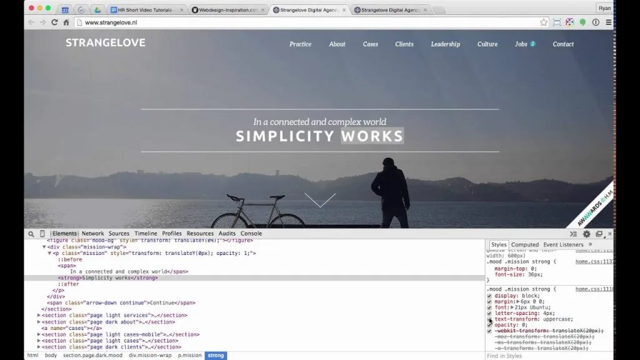Uncheck the display: block property
The image size is (640, 360).
point(489,295)
